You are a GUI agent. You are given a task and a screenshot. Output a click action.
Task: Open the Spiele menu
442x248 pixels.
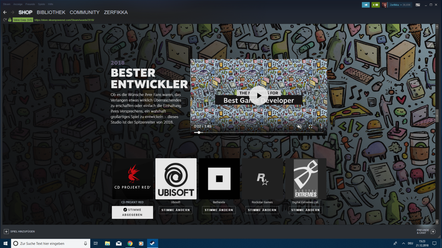click(41, 4)
